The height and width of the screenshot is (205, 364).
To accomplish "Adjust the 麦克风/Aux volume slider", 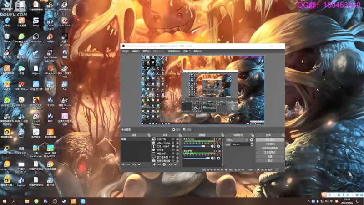I will (197, 146).
